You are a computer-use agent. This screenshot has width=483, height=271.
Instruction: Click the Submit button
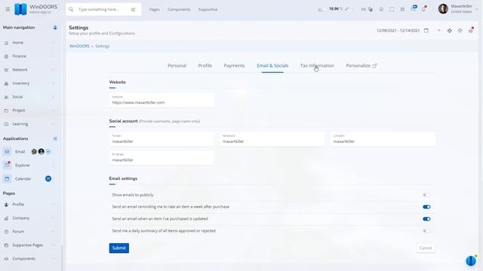[x=119, y=248]
